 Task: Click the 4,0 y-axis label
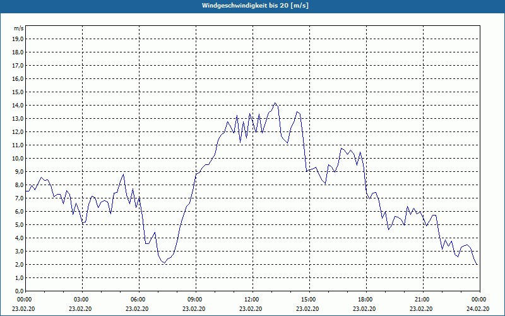(20, 238)
